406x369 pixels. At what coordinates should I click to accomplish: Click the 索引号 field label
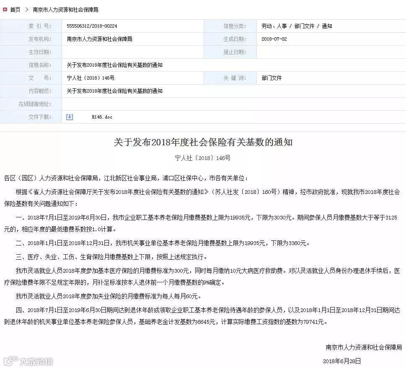tap(40, 26)
